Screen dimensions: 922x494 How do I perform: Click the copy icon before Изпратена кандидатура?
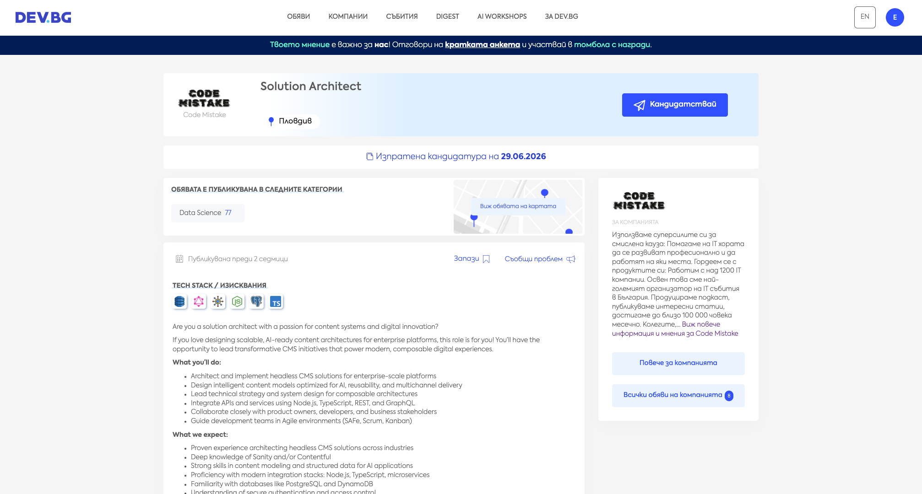click(x=370, y=156)
